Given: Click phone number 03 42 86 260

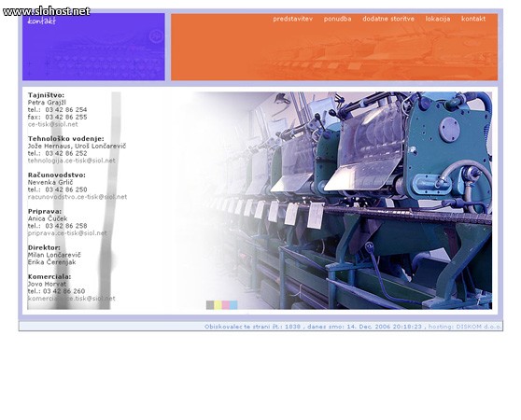Looking at the screenshot, I should tap(63, 291).
